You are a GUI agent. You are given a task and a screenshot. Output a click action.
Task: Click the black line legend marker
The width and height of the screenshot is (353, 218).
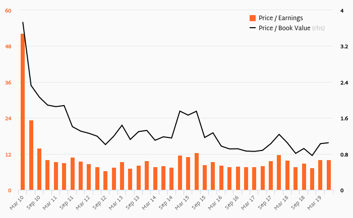[x=253, y=28]
